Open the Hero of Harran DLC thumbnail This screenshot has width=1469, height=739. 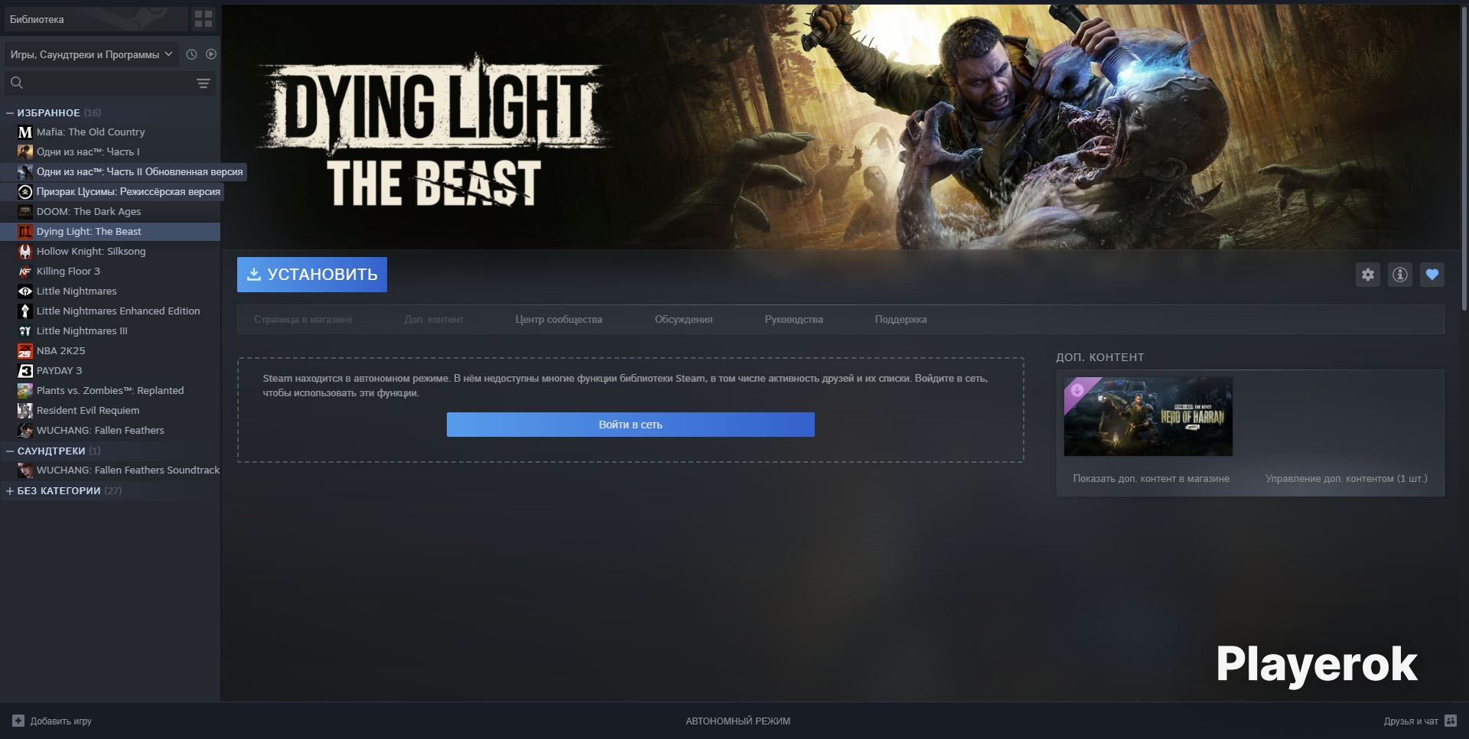pos(1148,416)
